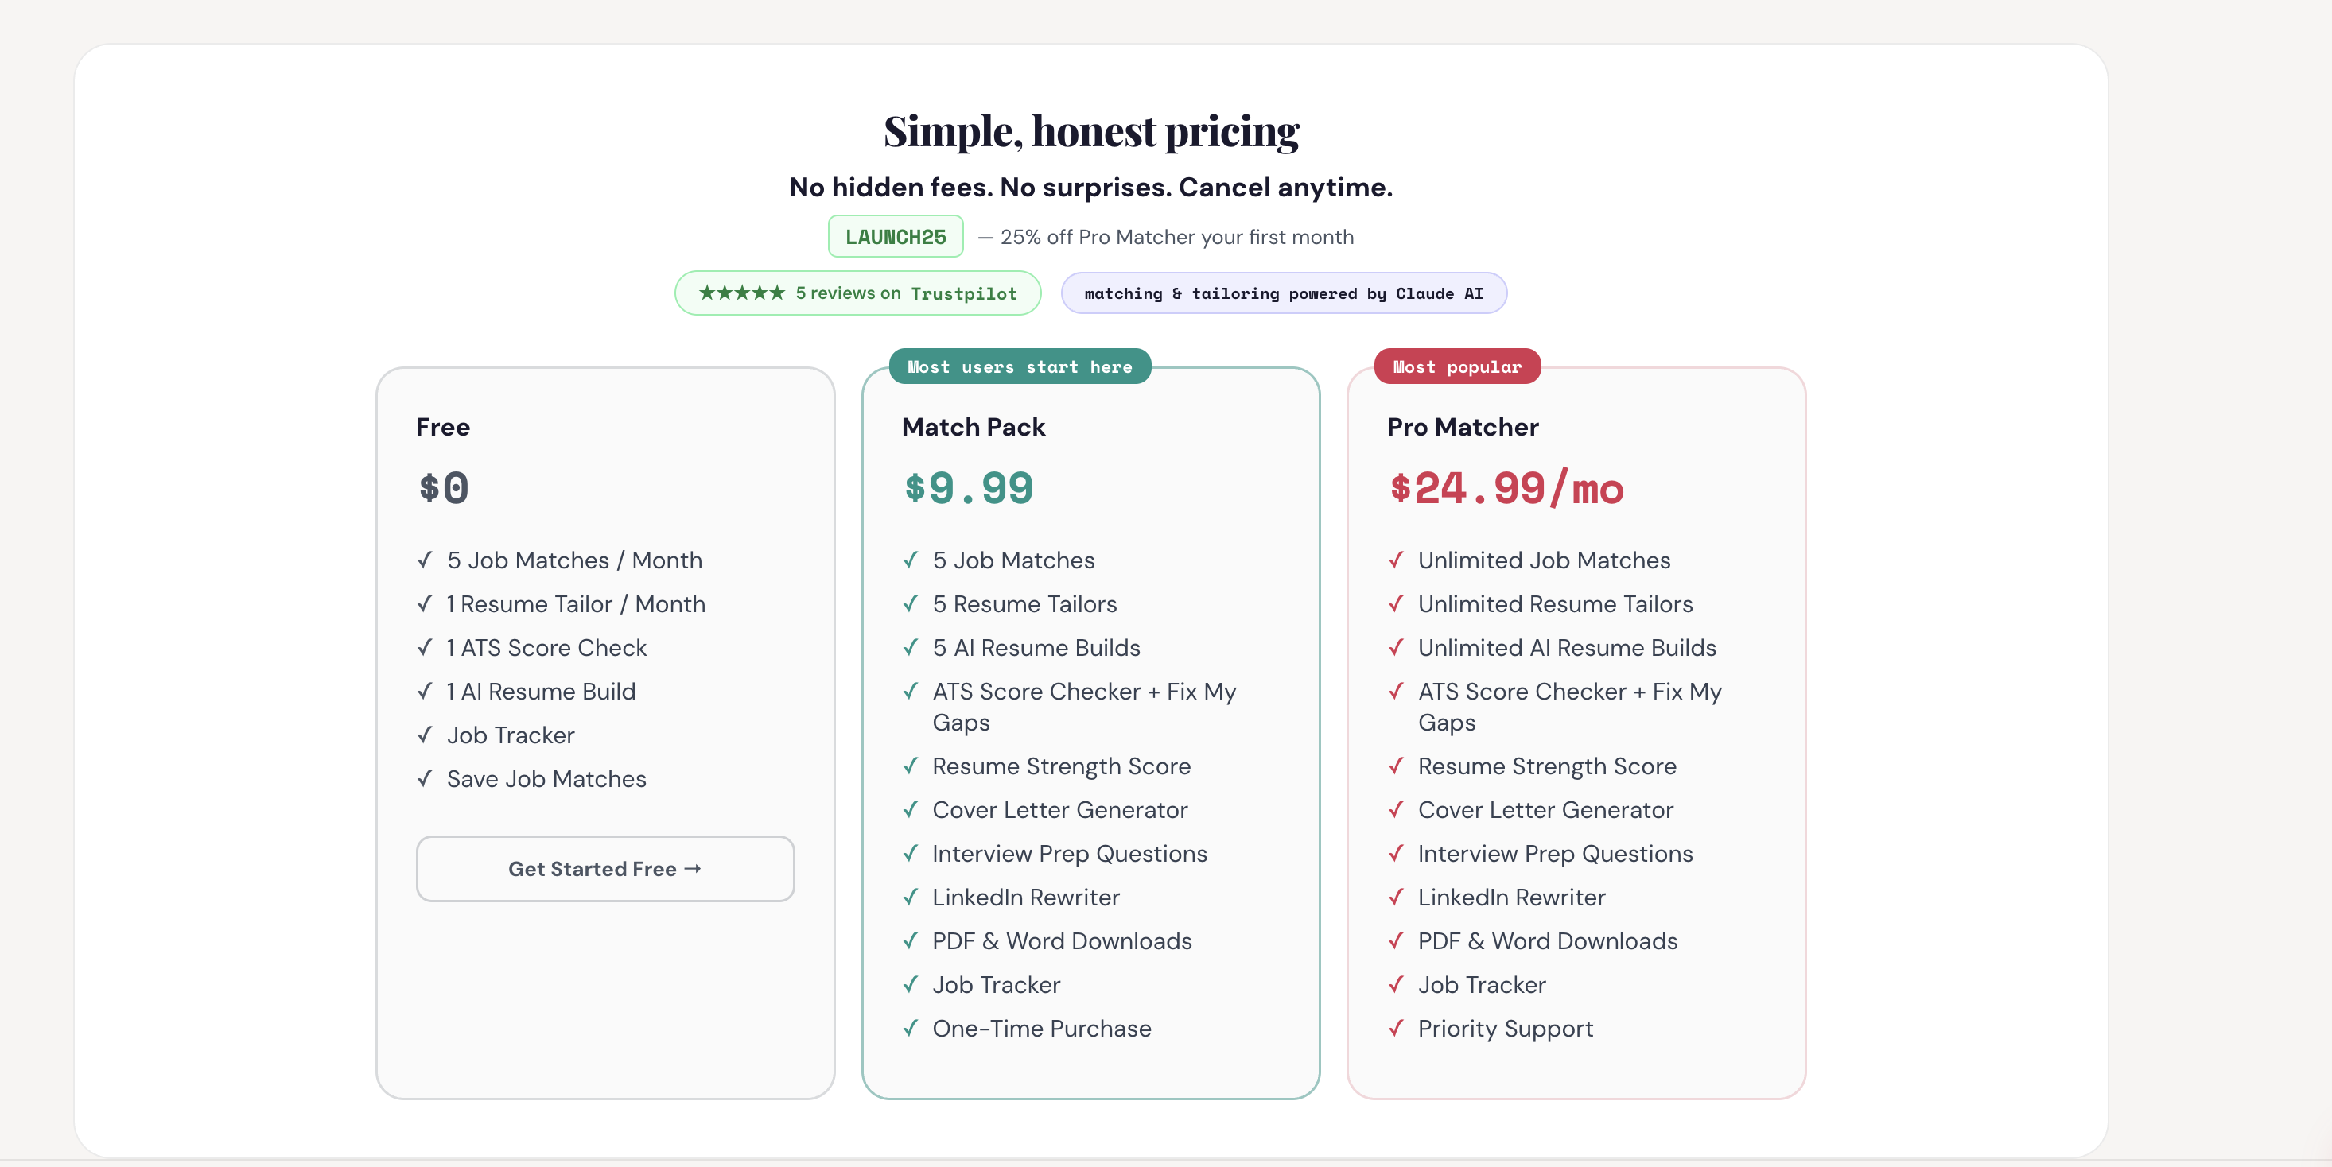Select the Match Pack plan title
This screenshot has width=2332, height=1167.
974,427
